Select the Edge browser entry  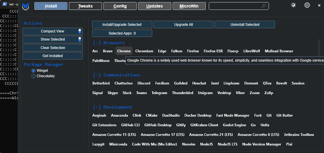[x=162, y=51]
